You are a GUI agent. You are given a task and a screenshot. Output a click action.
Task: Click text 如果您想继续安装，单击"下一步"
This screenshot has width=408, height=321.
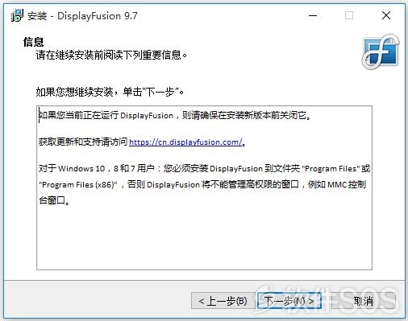click(x=110, y=92)
